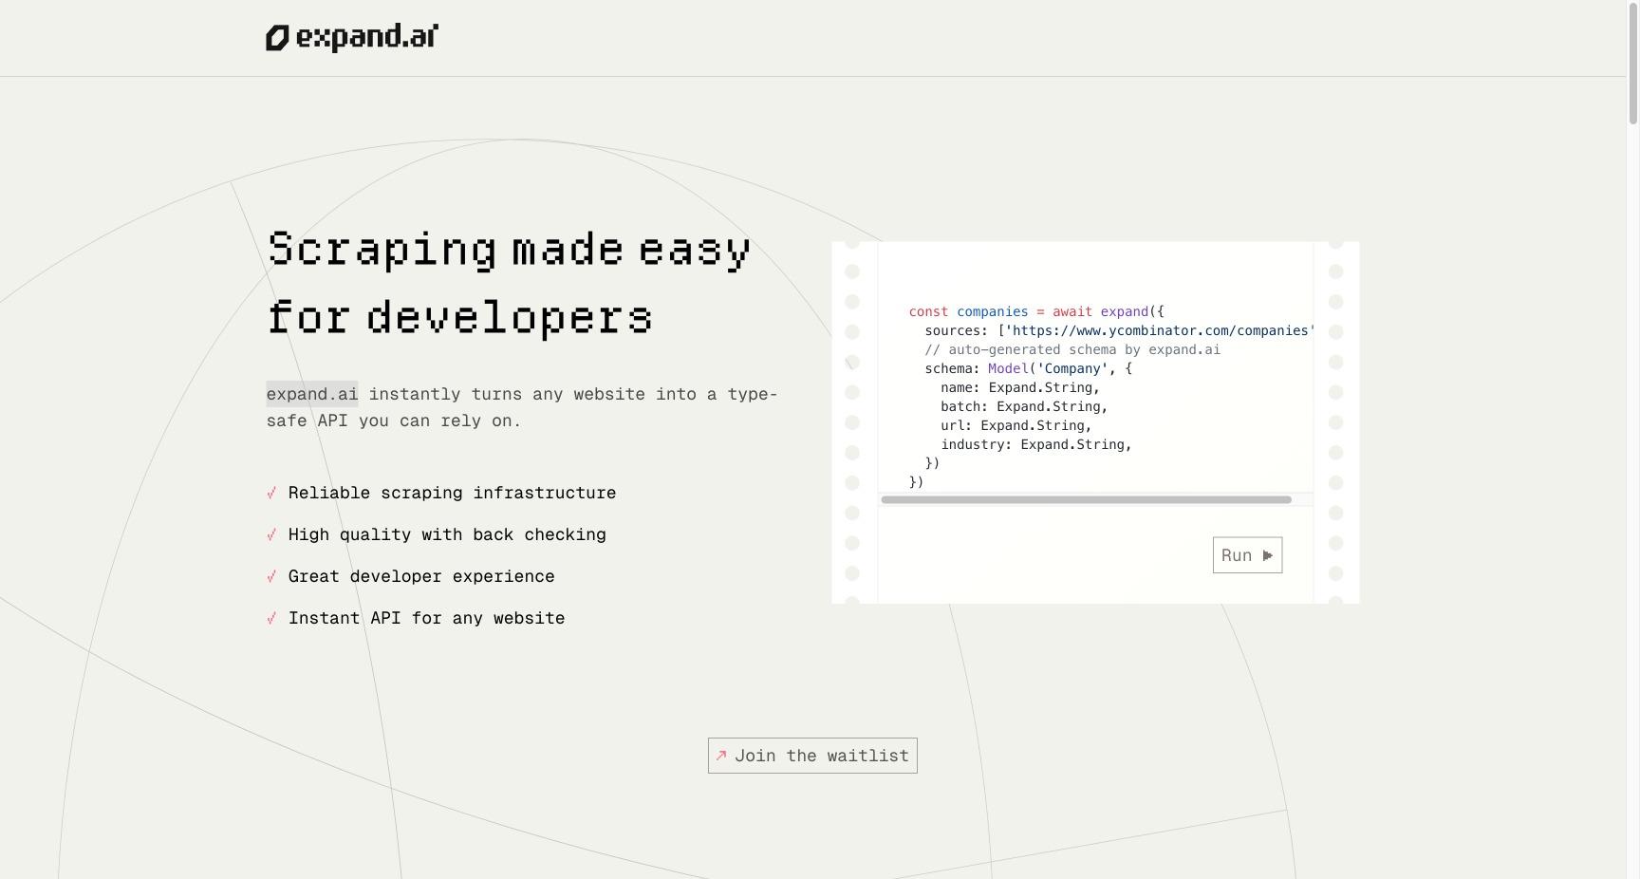Image resolution: width=1640 pixels, height=879 pixels.
Task: Click the highlighted expand.ai text in the description
Action: (x=311, y=394)
